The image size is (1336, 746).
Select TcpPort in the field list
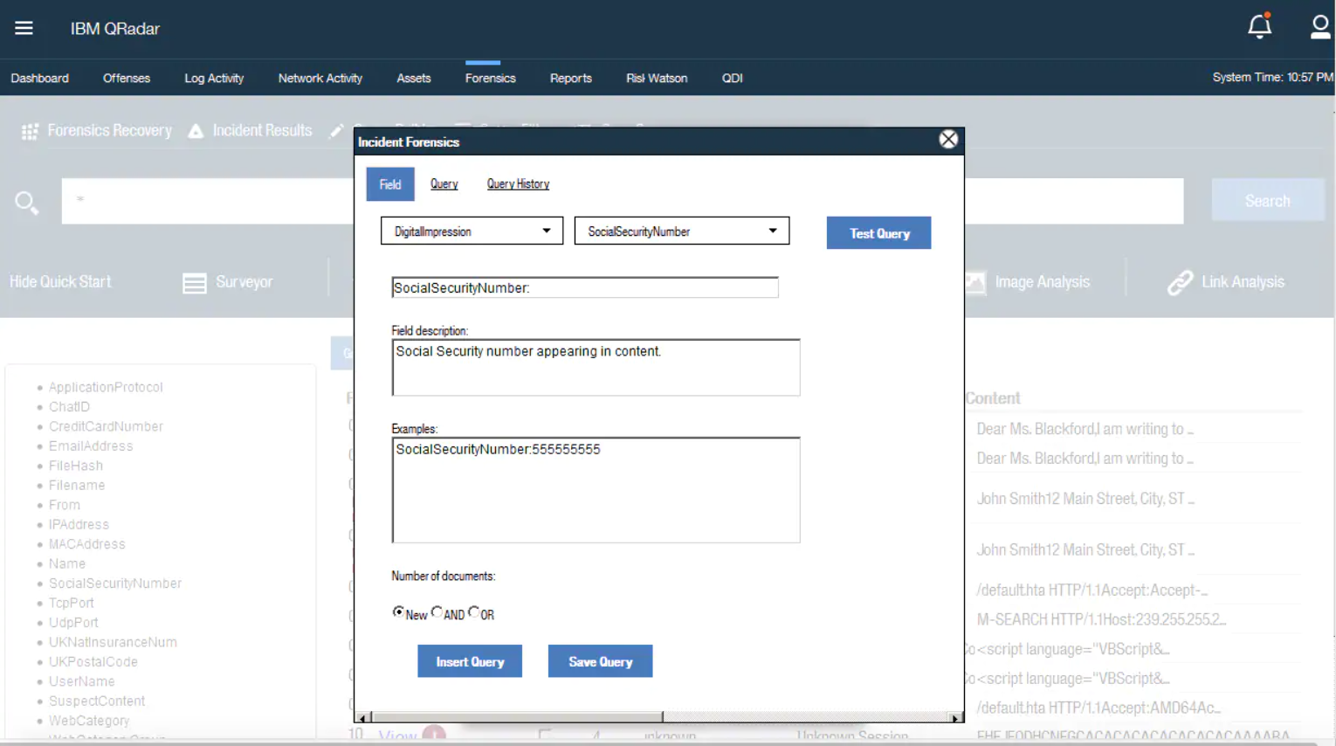[x=71, y=603]
